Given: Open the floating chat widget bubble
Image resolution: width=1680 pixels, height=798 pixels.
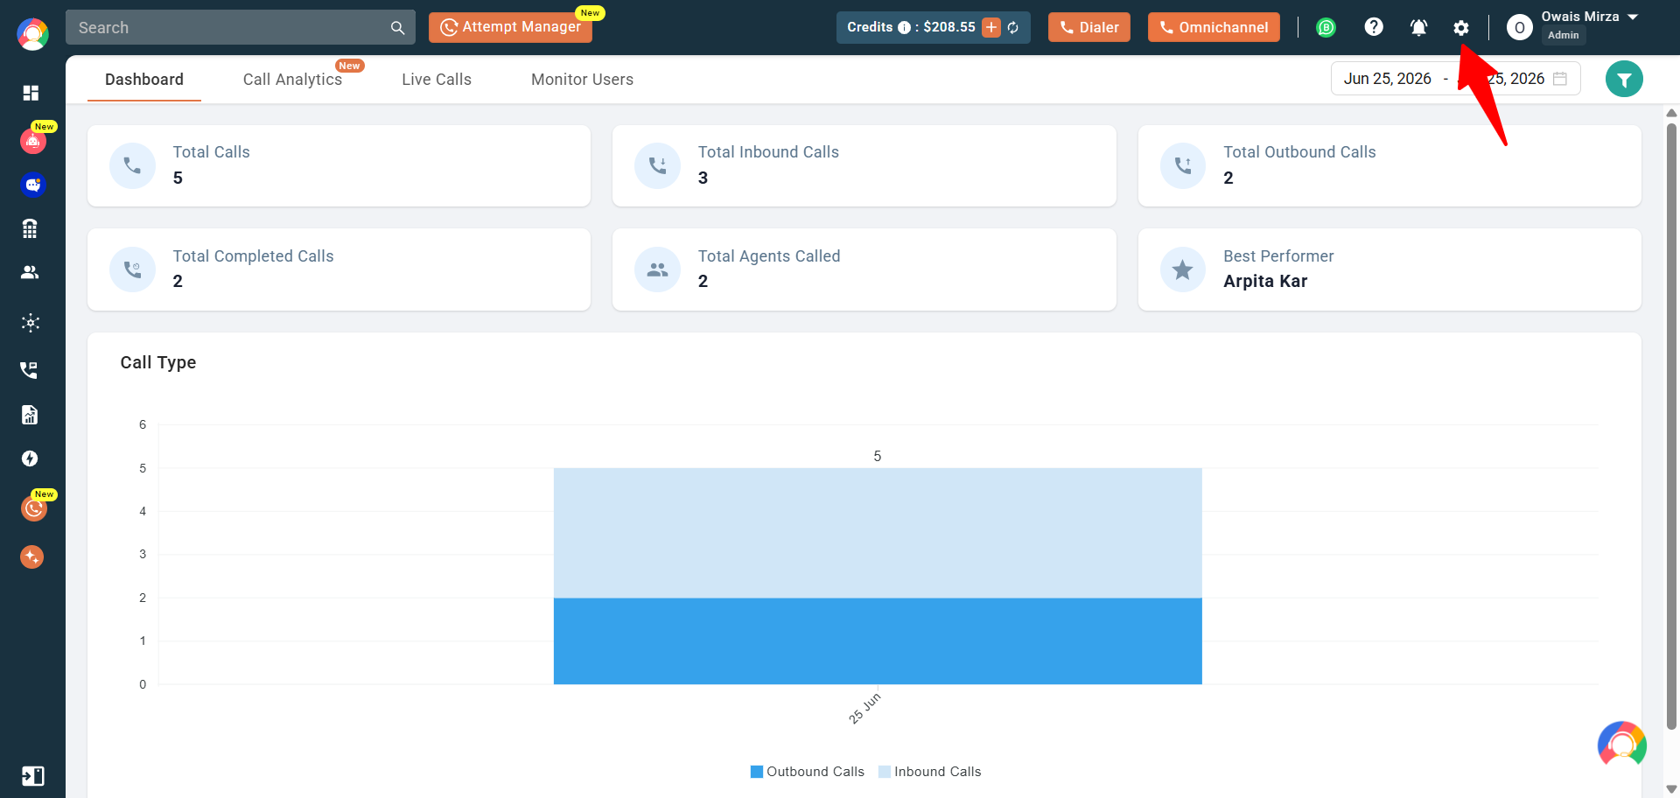Looking at the screenshot, I should (x=1622, y=745).
